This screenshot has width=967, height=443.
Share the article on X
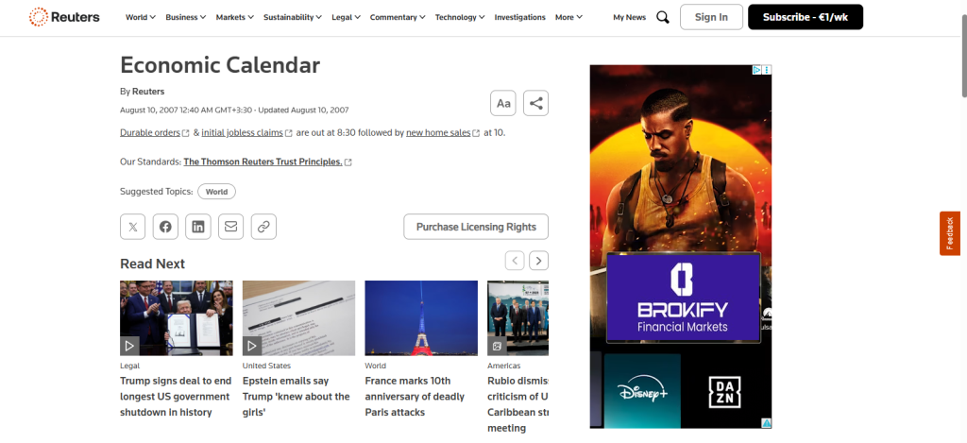(133, 227)
